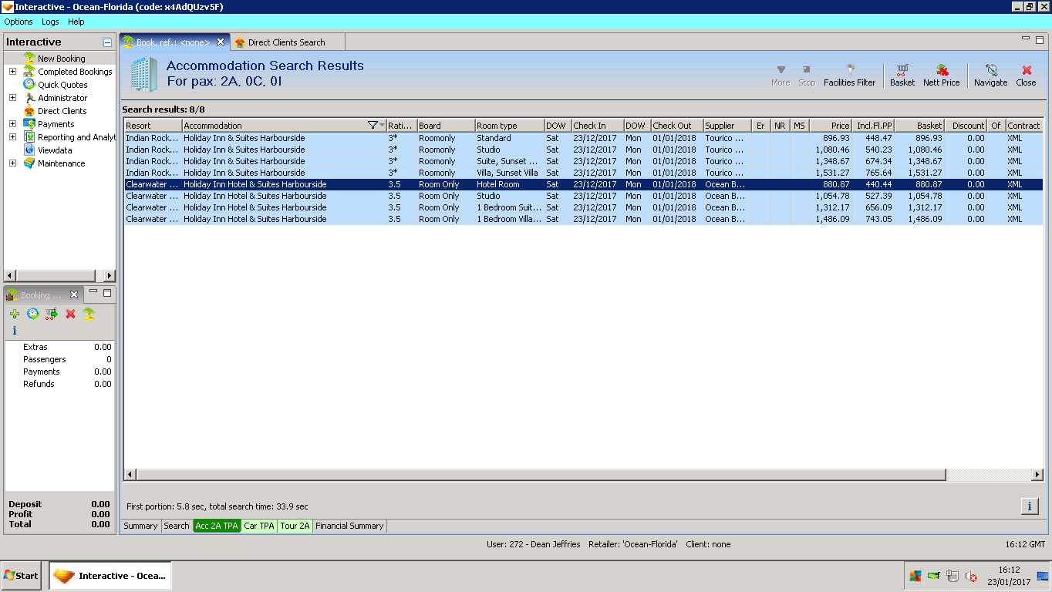Switch to the Search bottom tab
The image size is (1052, 592).
(177, 526)
